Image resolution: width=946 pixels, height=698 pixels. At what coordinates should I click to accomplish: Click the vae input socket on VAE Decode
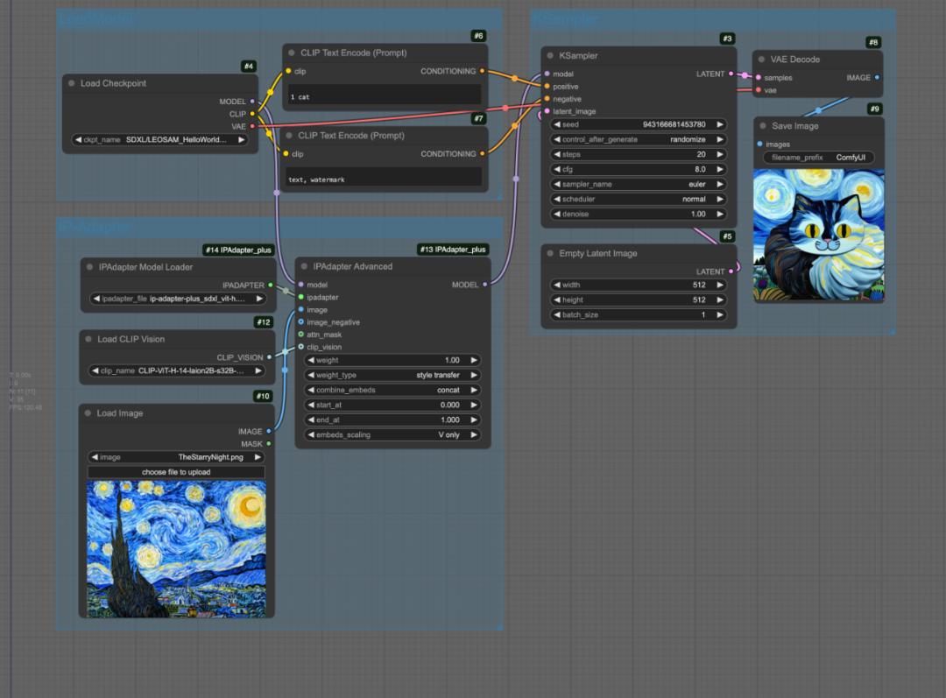click(759, 90)
